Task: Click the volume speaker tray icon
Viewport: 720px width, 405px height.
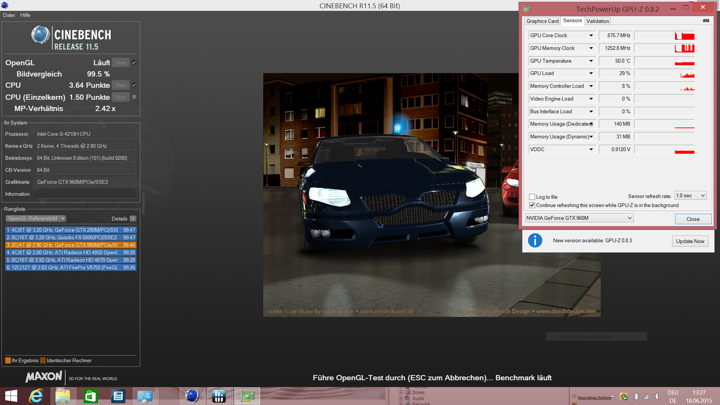Action: [x=657, y=396]
